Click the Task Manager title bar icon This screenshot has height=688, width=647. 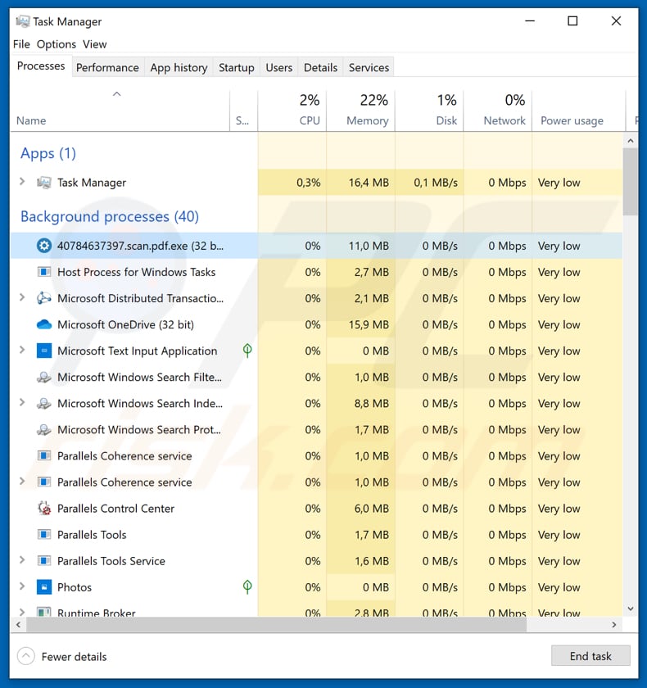click(23, 21)
